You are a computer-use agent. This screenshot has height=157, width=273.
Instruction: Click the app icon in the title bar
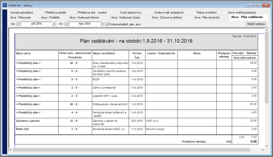point(5,5)
